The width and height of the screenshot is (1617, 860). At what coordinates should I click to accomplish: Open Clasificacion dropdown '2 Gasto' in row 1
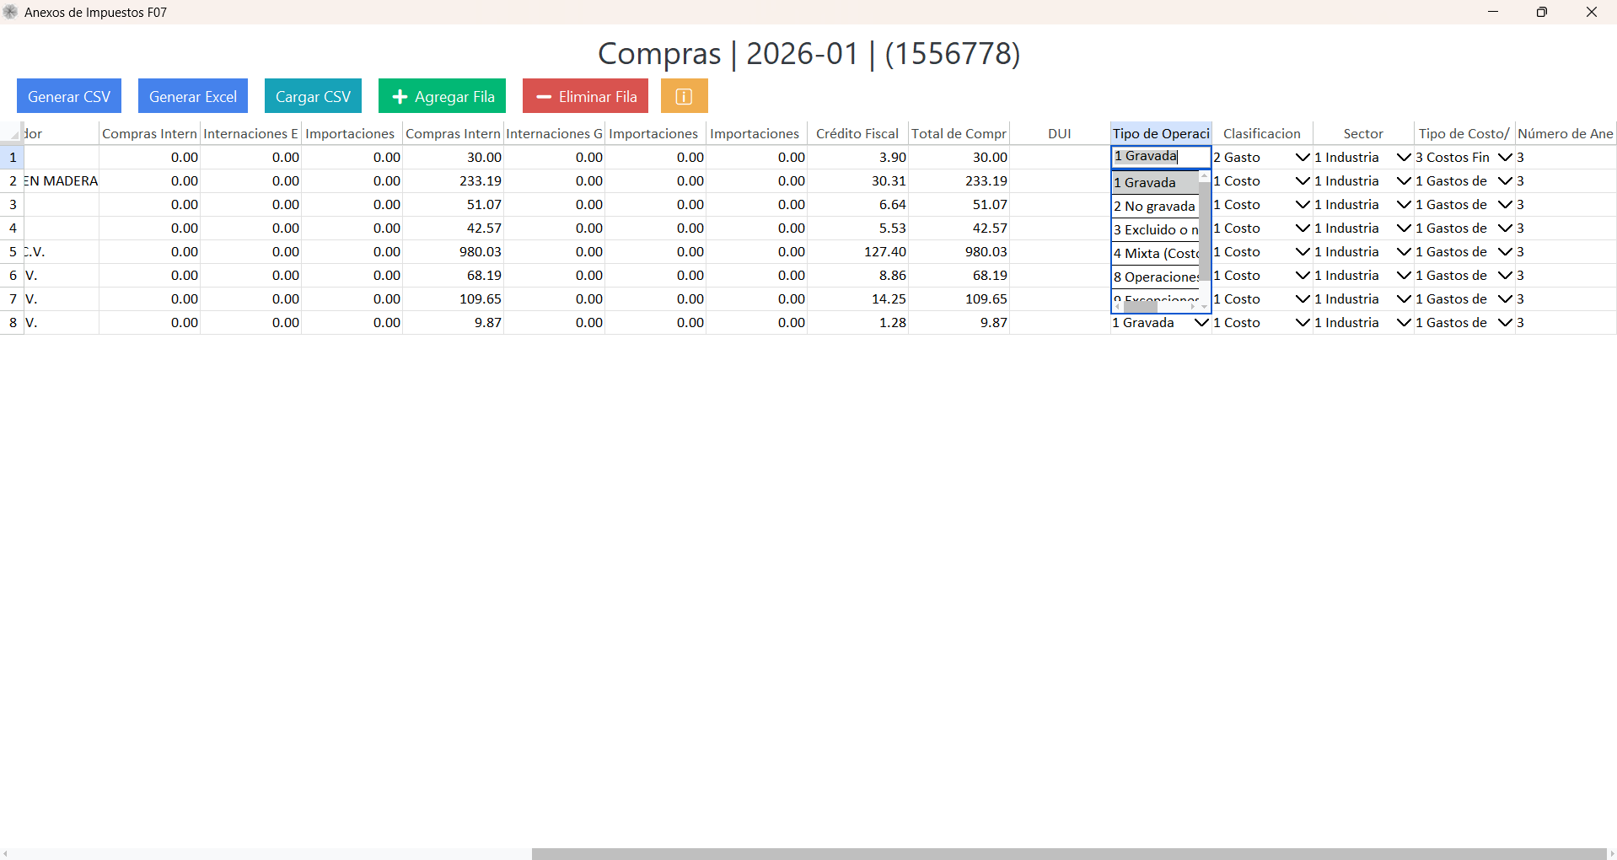tap(1303, 158)
